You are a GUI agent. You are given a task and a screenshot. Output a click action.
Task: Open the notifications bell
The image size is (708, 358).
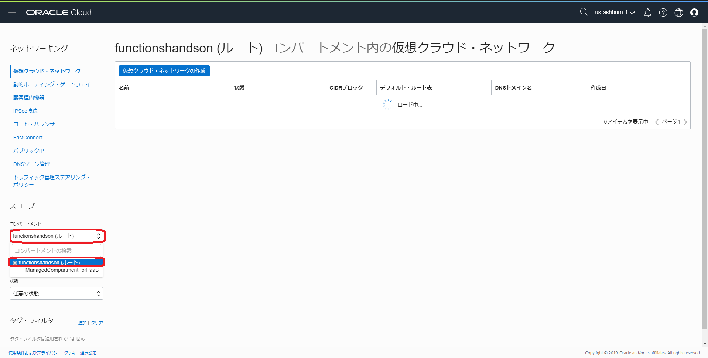[647, 13]
